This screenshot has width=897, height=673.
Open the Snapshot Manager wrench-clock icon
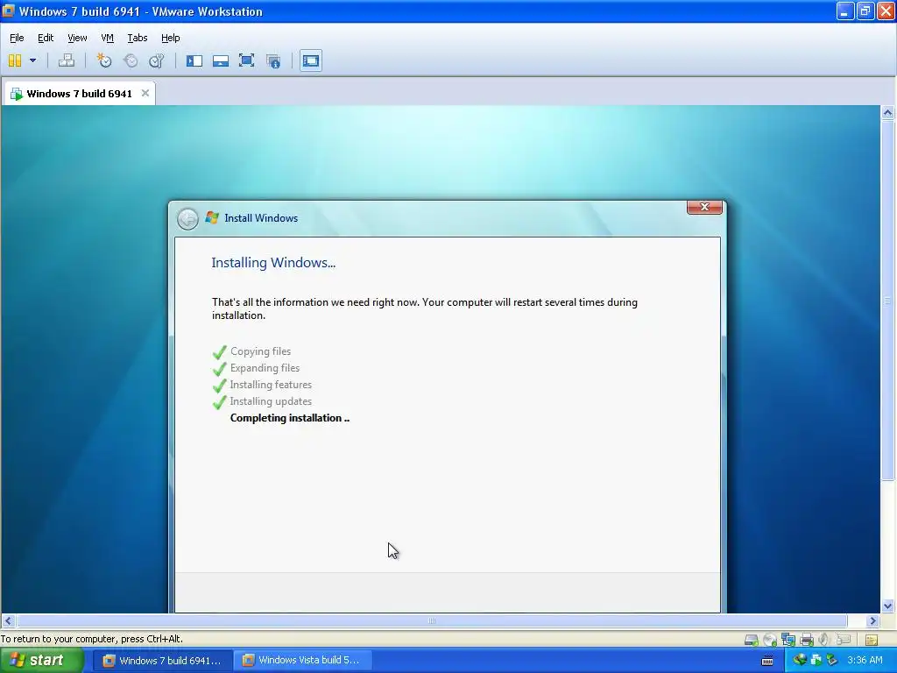point(156,60)
